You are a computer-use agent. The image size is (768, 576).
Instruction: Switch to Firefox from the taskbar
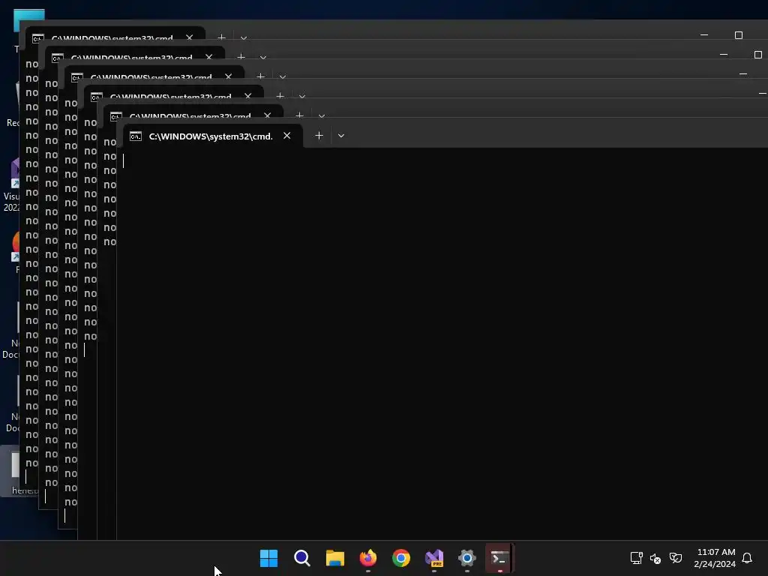coord(367,558)
